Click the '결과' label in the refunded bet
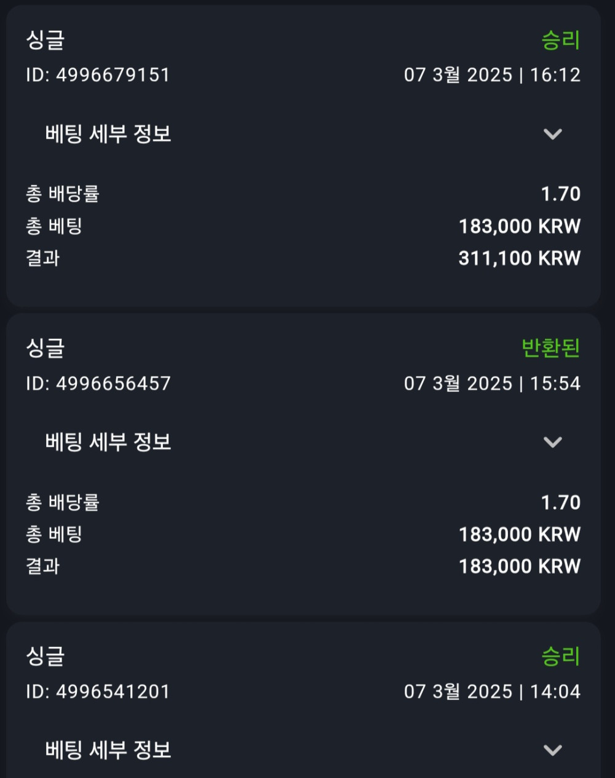This screenshot has height=778, width=615. point(42,566)
